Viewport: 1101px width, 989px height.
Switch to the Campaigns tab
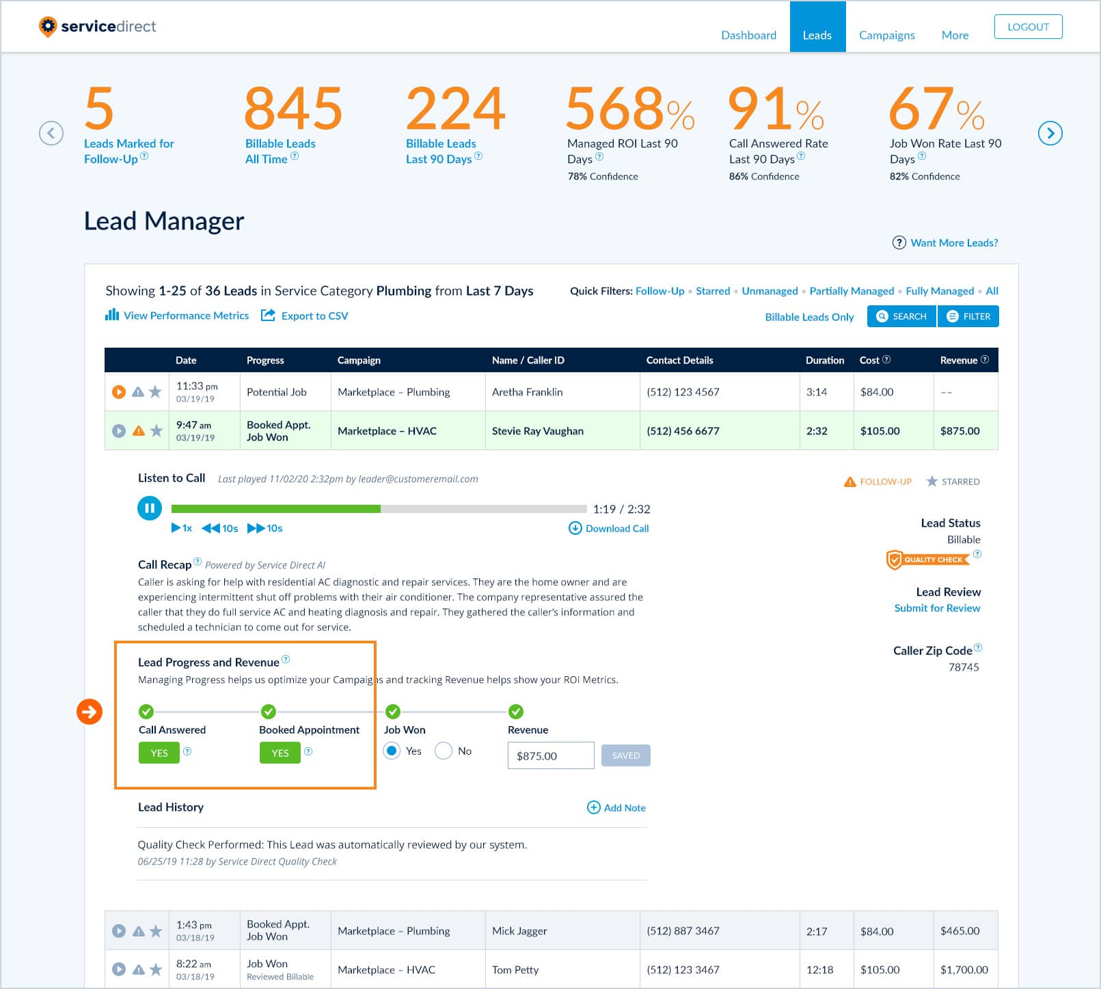(x=886, y=35)
